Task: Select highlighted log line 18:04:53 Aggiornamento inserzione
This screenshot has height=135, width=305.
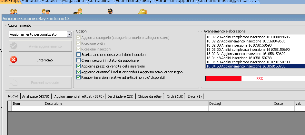Action: (x=255, y=66)
